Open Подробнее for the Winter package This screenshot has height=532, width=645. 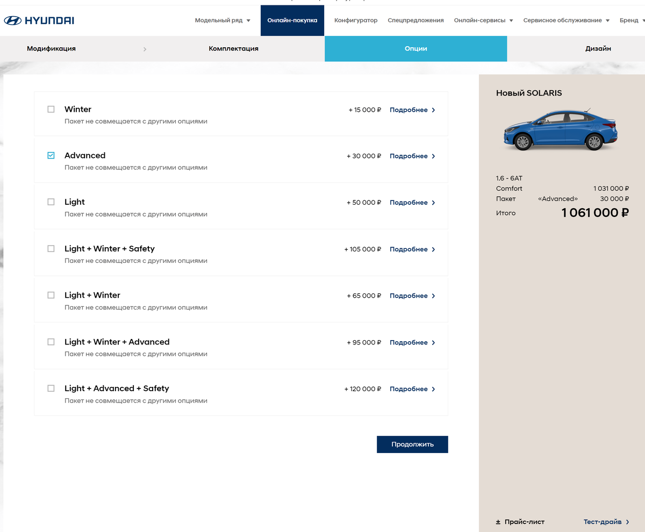(x=408, y=110)
